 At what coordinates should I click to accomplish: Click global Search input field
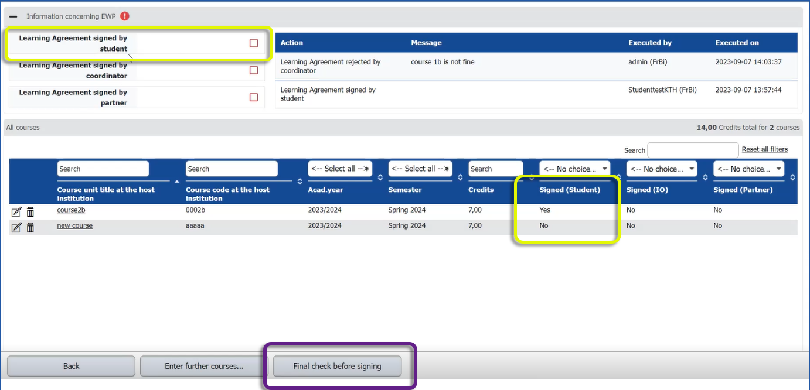coord(693,150)
